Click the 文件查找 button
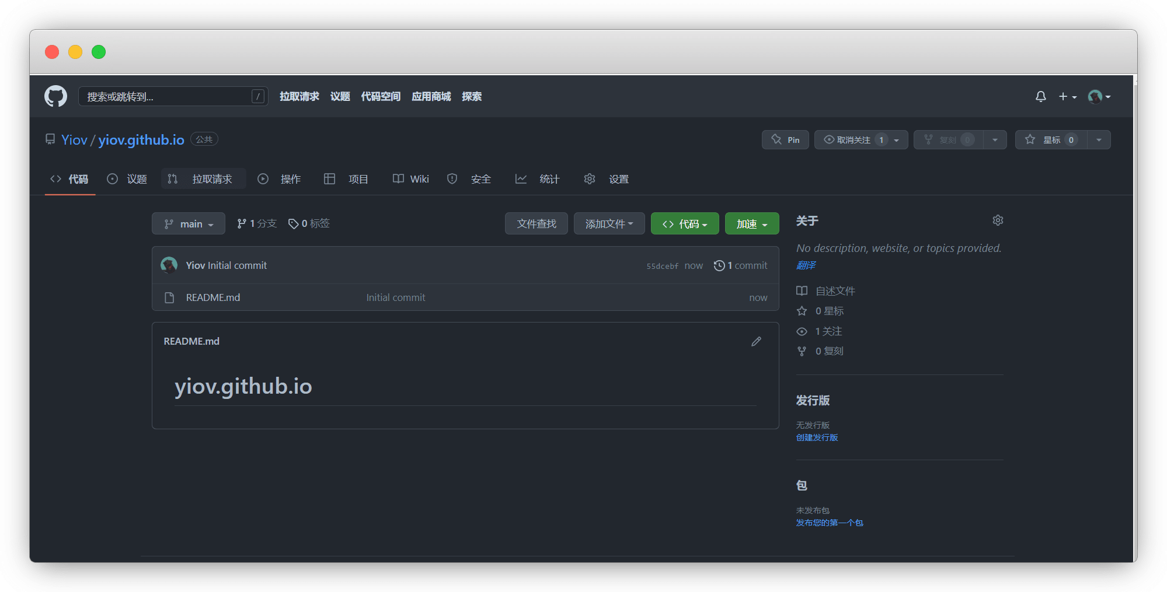 tap(536, 223)
